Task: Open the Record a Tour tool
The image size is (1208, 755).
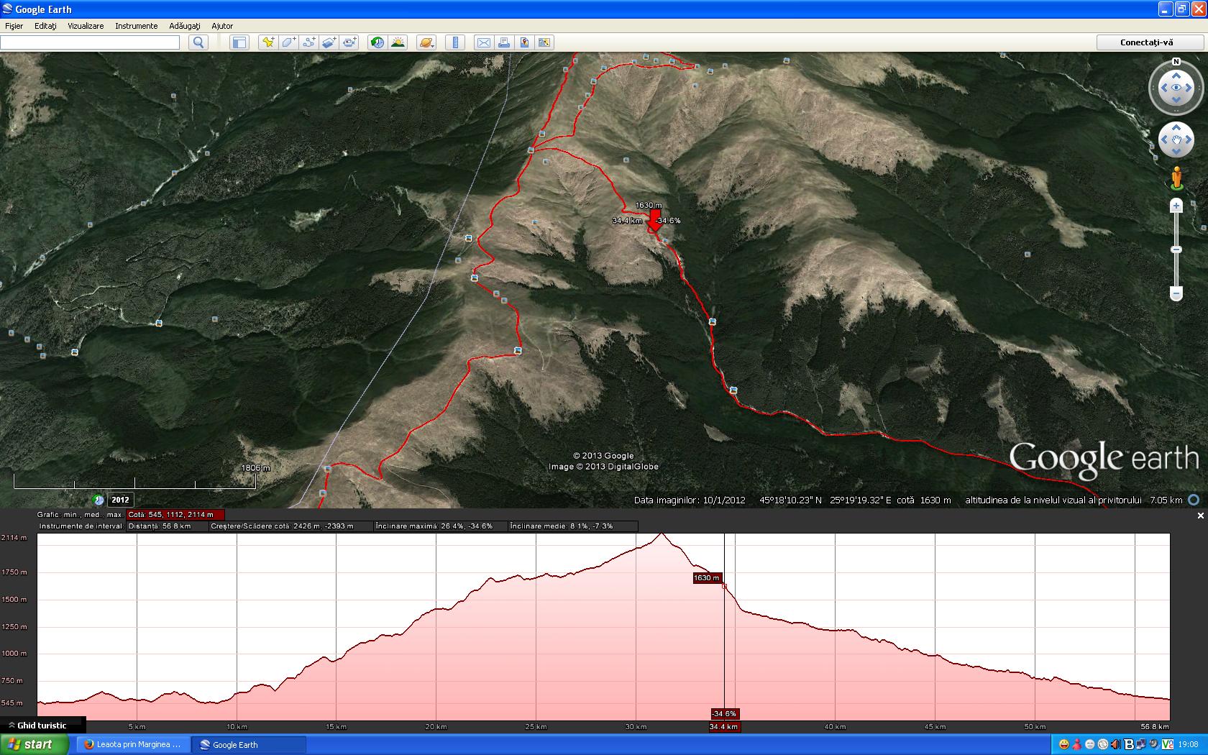Action: click(349, 42)
